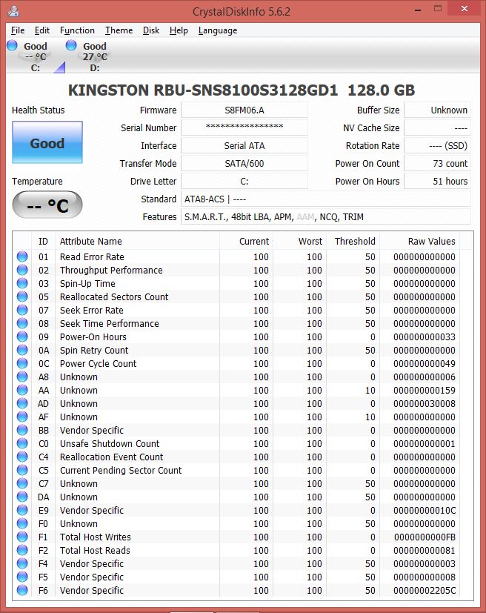Click status orb for Power-On Hours row
The width and height of the screenshot is (486, 613).
tap(22, 337)
